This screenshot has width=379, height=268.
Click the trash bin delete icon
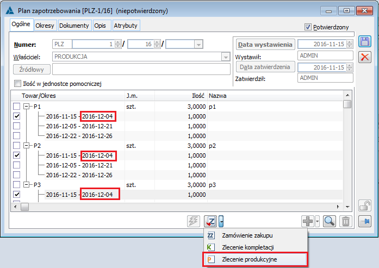(x=345, y=221)
